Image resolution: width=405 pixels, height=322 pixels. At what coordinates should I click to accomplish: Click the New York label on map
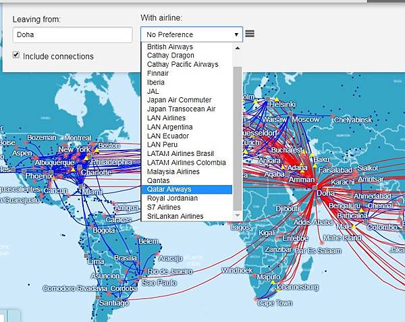74,149
